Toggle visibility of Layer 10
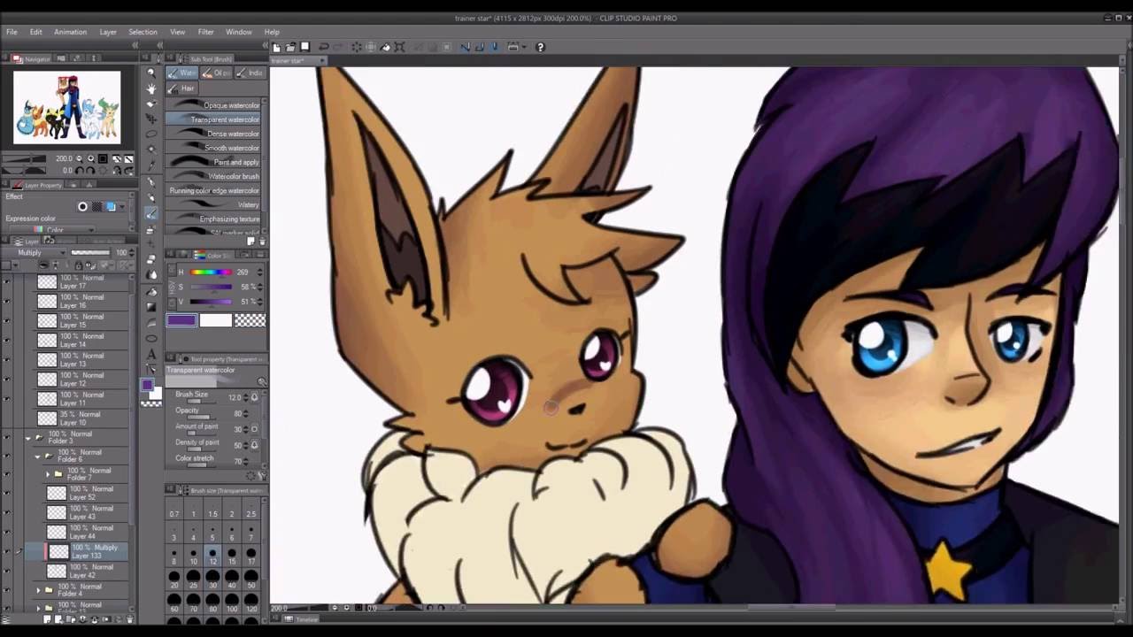The width and height of the screenshot is (1133, 637). [7, 418]
